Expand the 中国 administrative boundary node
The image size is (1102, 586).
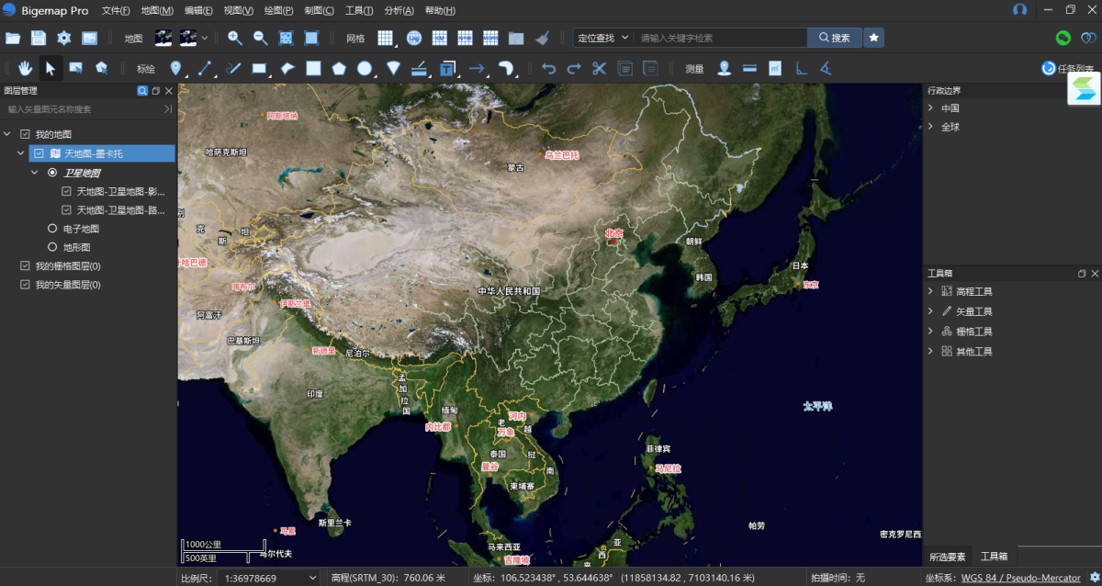930,107
